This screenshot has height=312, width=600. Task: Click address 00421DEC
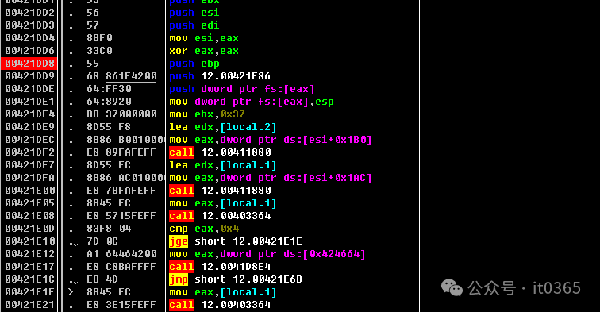(29, 140)
